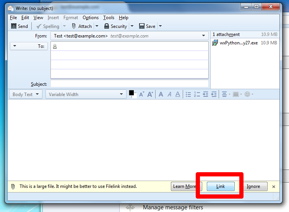Click the black text color swatch
The height and width of the screenshot is (212, 289).
(x=132, y=93)
